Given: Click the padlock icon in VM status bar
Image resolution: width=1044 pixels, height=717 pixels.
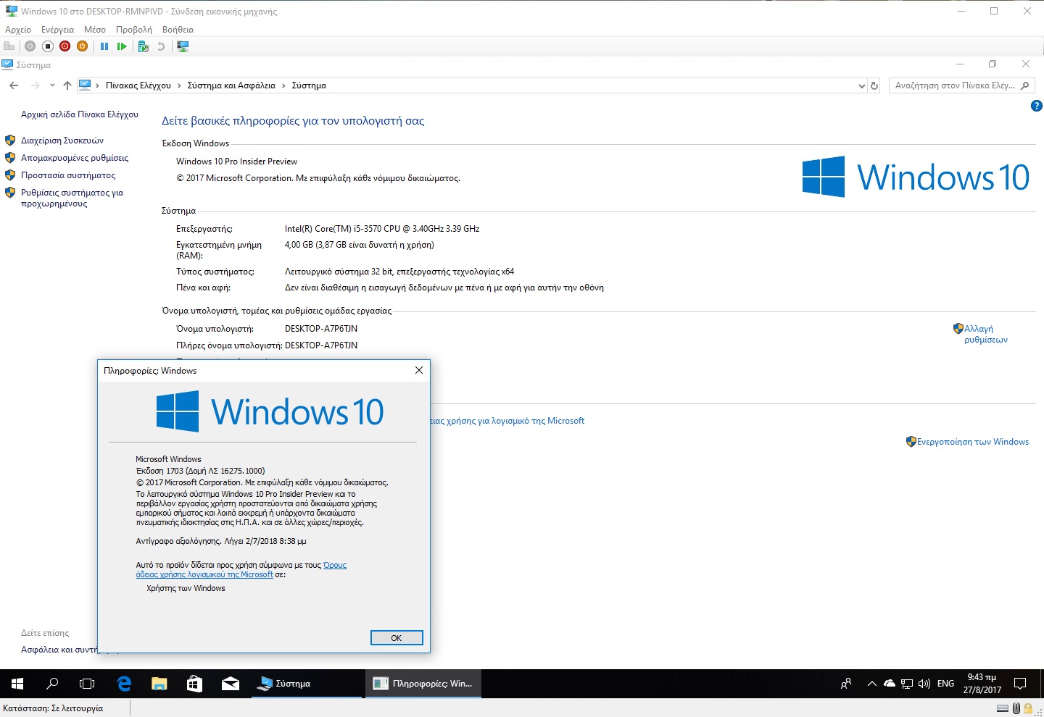Looking at the screenshot, I should [1027, 708].
